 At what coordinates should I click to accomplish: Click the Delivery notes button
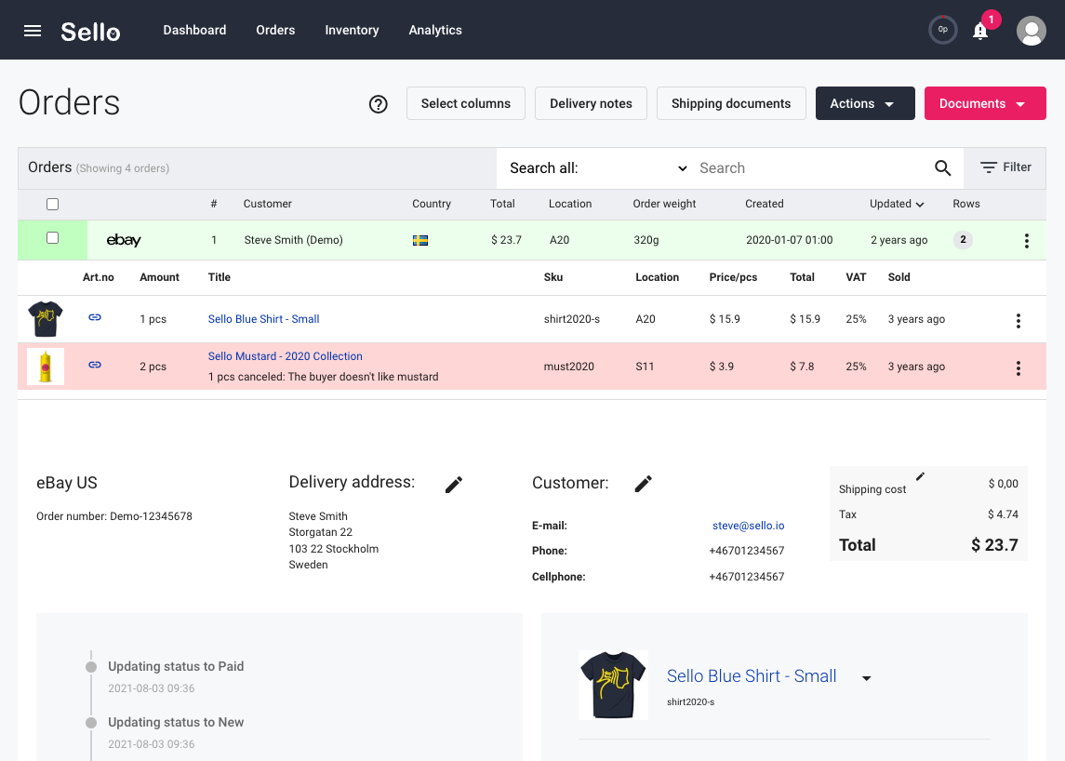click(591, 103)
